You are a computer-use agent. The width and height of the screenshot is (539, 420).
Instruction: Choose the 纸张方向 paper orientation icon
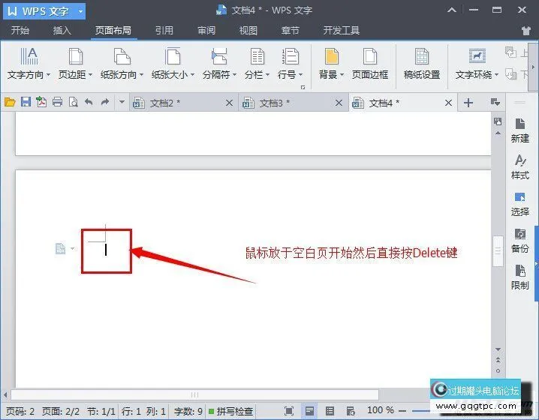coord(122,56)
